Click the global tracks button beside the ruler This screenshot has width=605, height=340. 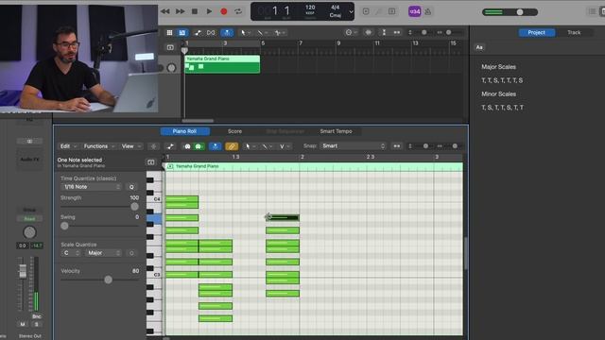[170, 47]
